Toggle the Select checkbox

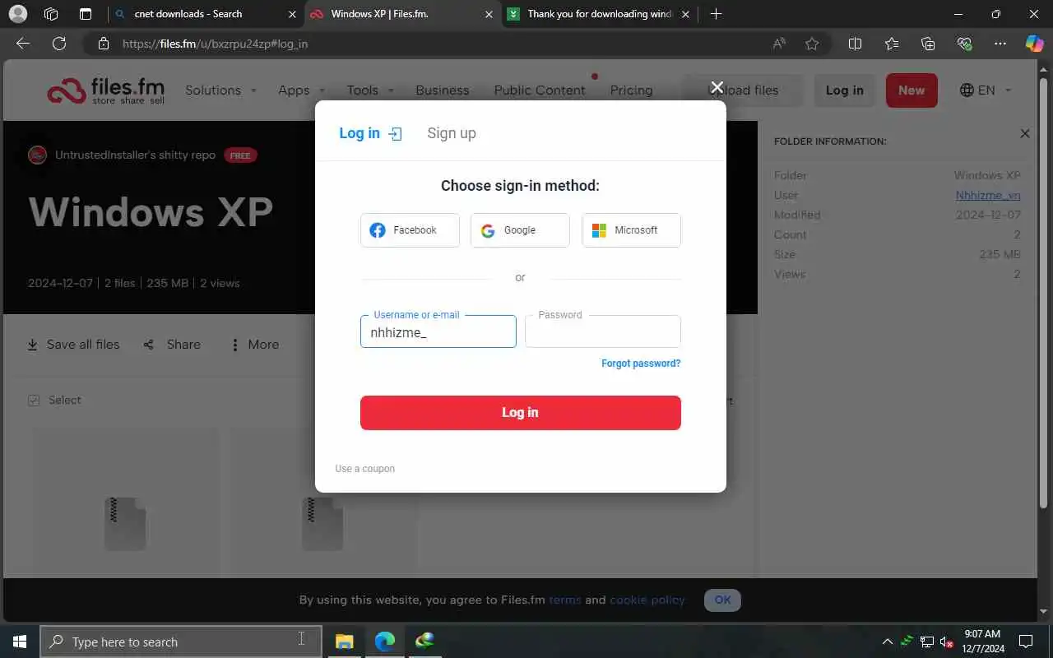point(34,401)
